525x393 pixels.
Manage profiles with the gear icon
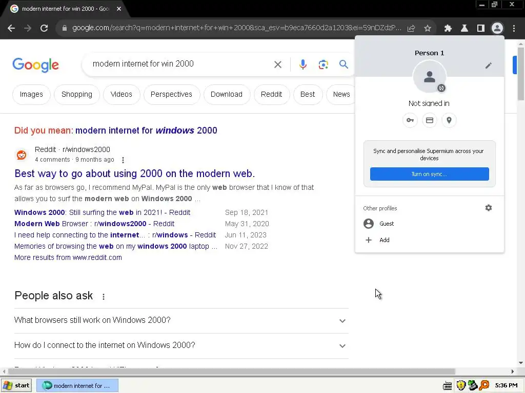tap(489, 208)
